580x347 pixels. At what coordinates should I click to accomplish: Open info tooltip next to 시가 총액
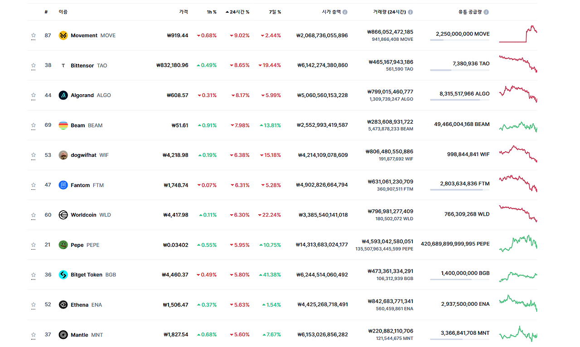point(345,12)
